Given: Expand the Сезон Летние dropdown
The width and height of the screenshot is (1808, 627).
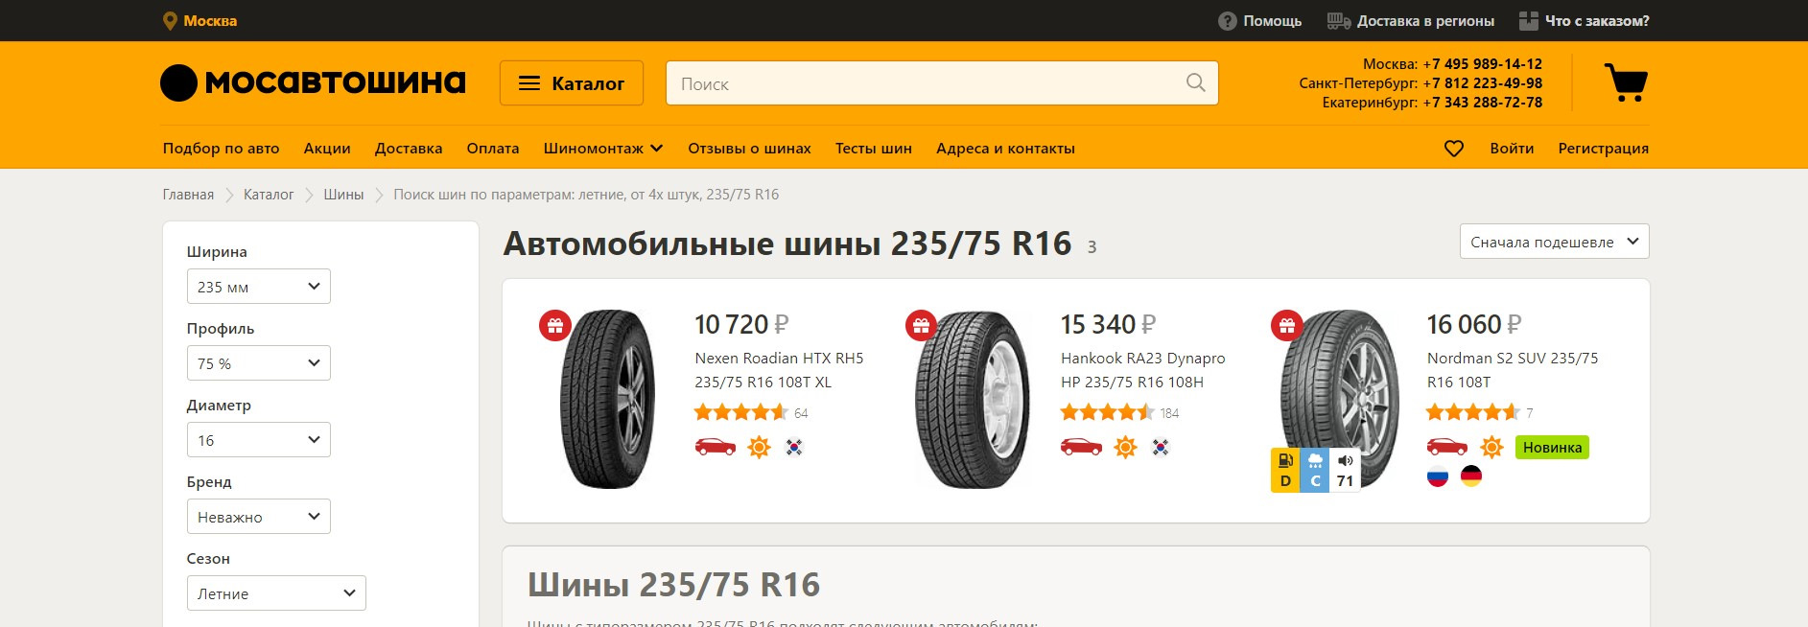Looking at the screenshot, I should [276, 593].
